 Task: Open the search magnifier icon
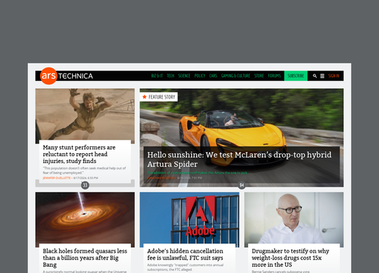pos(315,76)
